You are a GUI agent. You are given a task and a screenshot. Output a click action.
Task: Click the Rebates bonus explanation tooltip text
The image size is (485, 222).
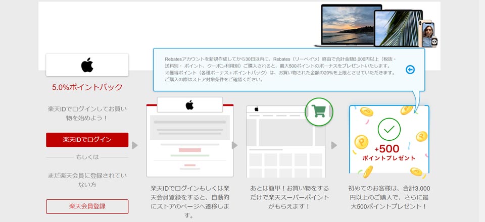(280, 69)
